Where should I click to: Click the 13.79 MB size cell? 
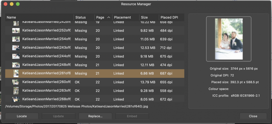click(x=148, y=82)
